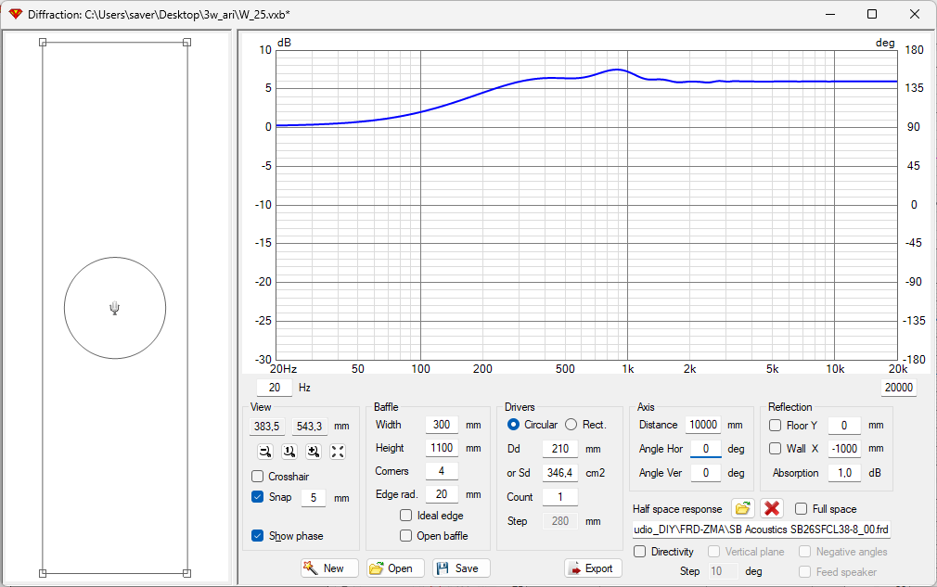
Task: Enable the Directivity checkbox
Action: [640, 552]
